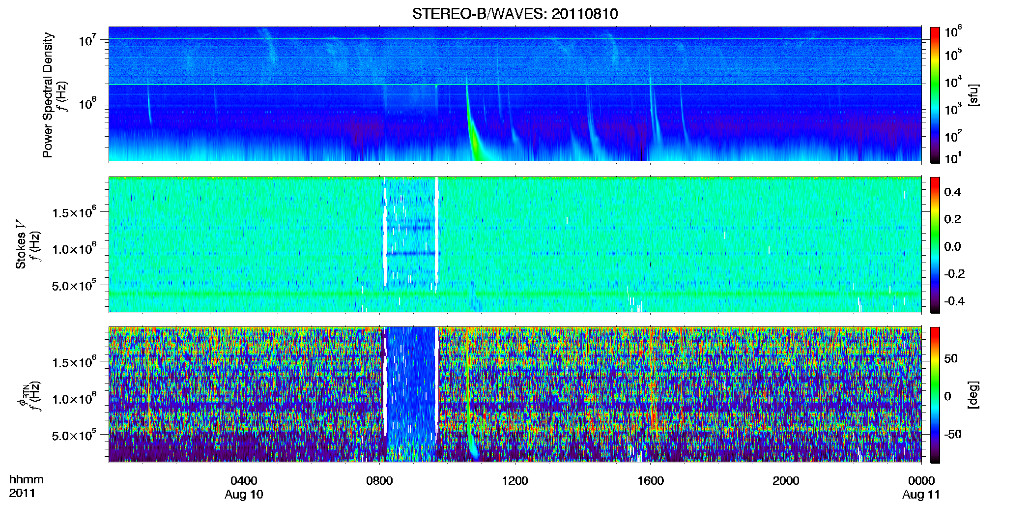
Task: Click the plot title STEREO-B/WAVES: 20110810
Action: [515, 14]
